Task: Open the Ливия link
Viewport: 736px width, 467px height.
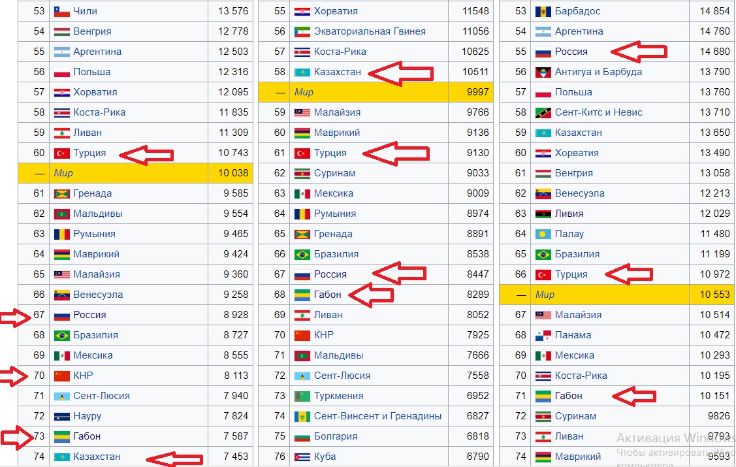Action: coord(569,214)
